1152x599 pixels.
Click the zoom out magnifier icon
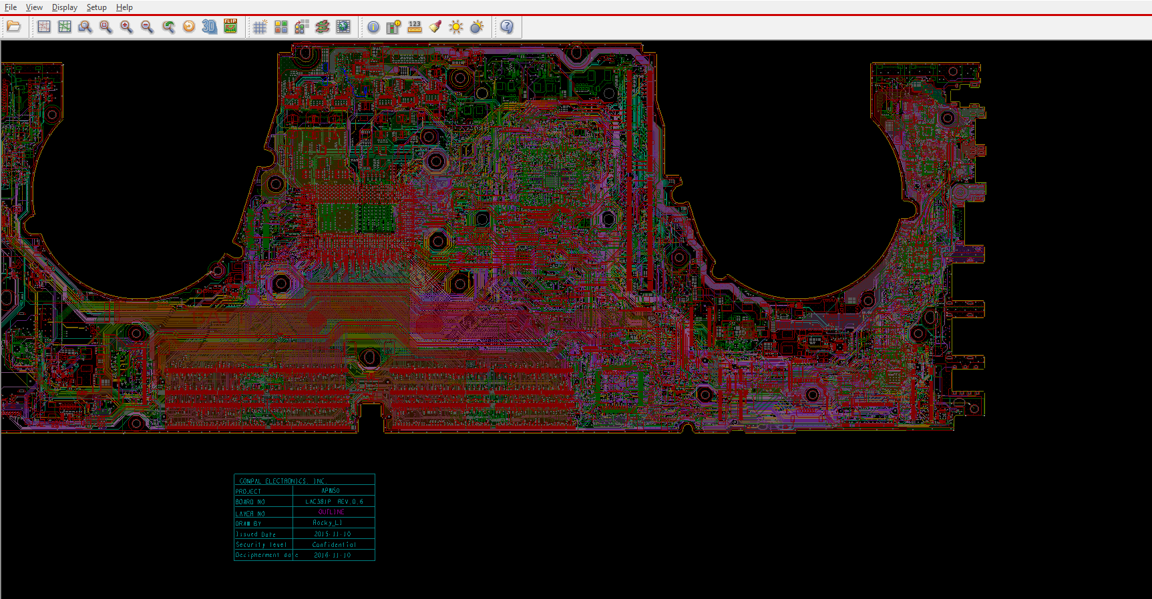coord(147,27)
